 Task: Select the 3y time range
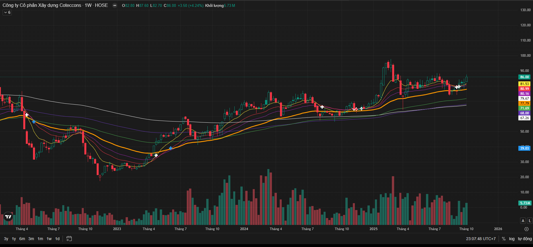(6, 239)
